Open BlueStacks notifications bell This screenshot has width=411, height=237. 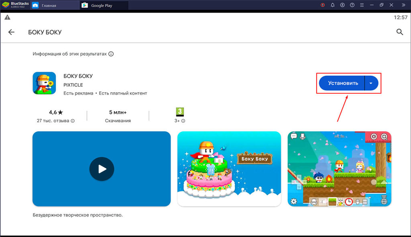(332, 5)
